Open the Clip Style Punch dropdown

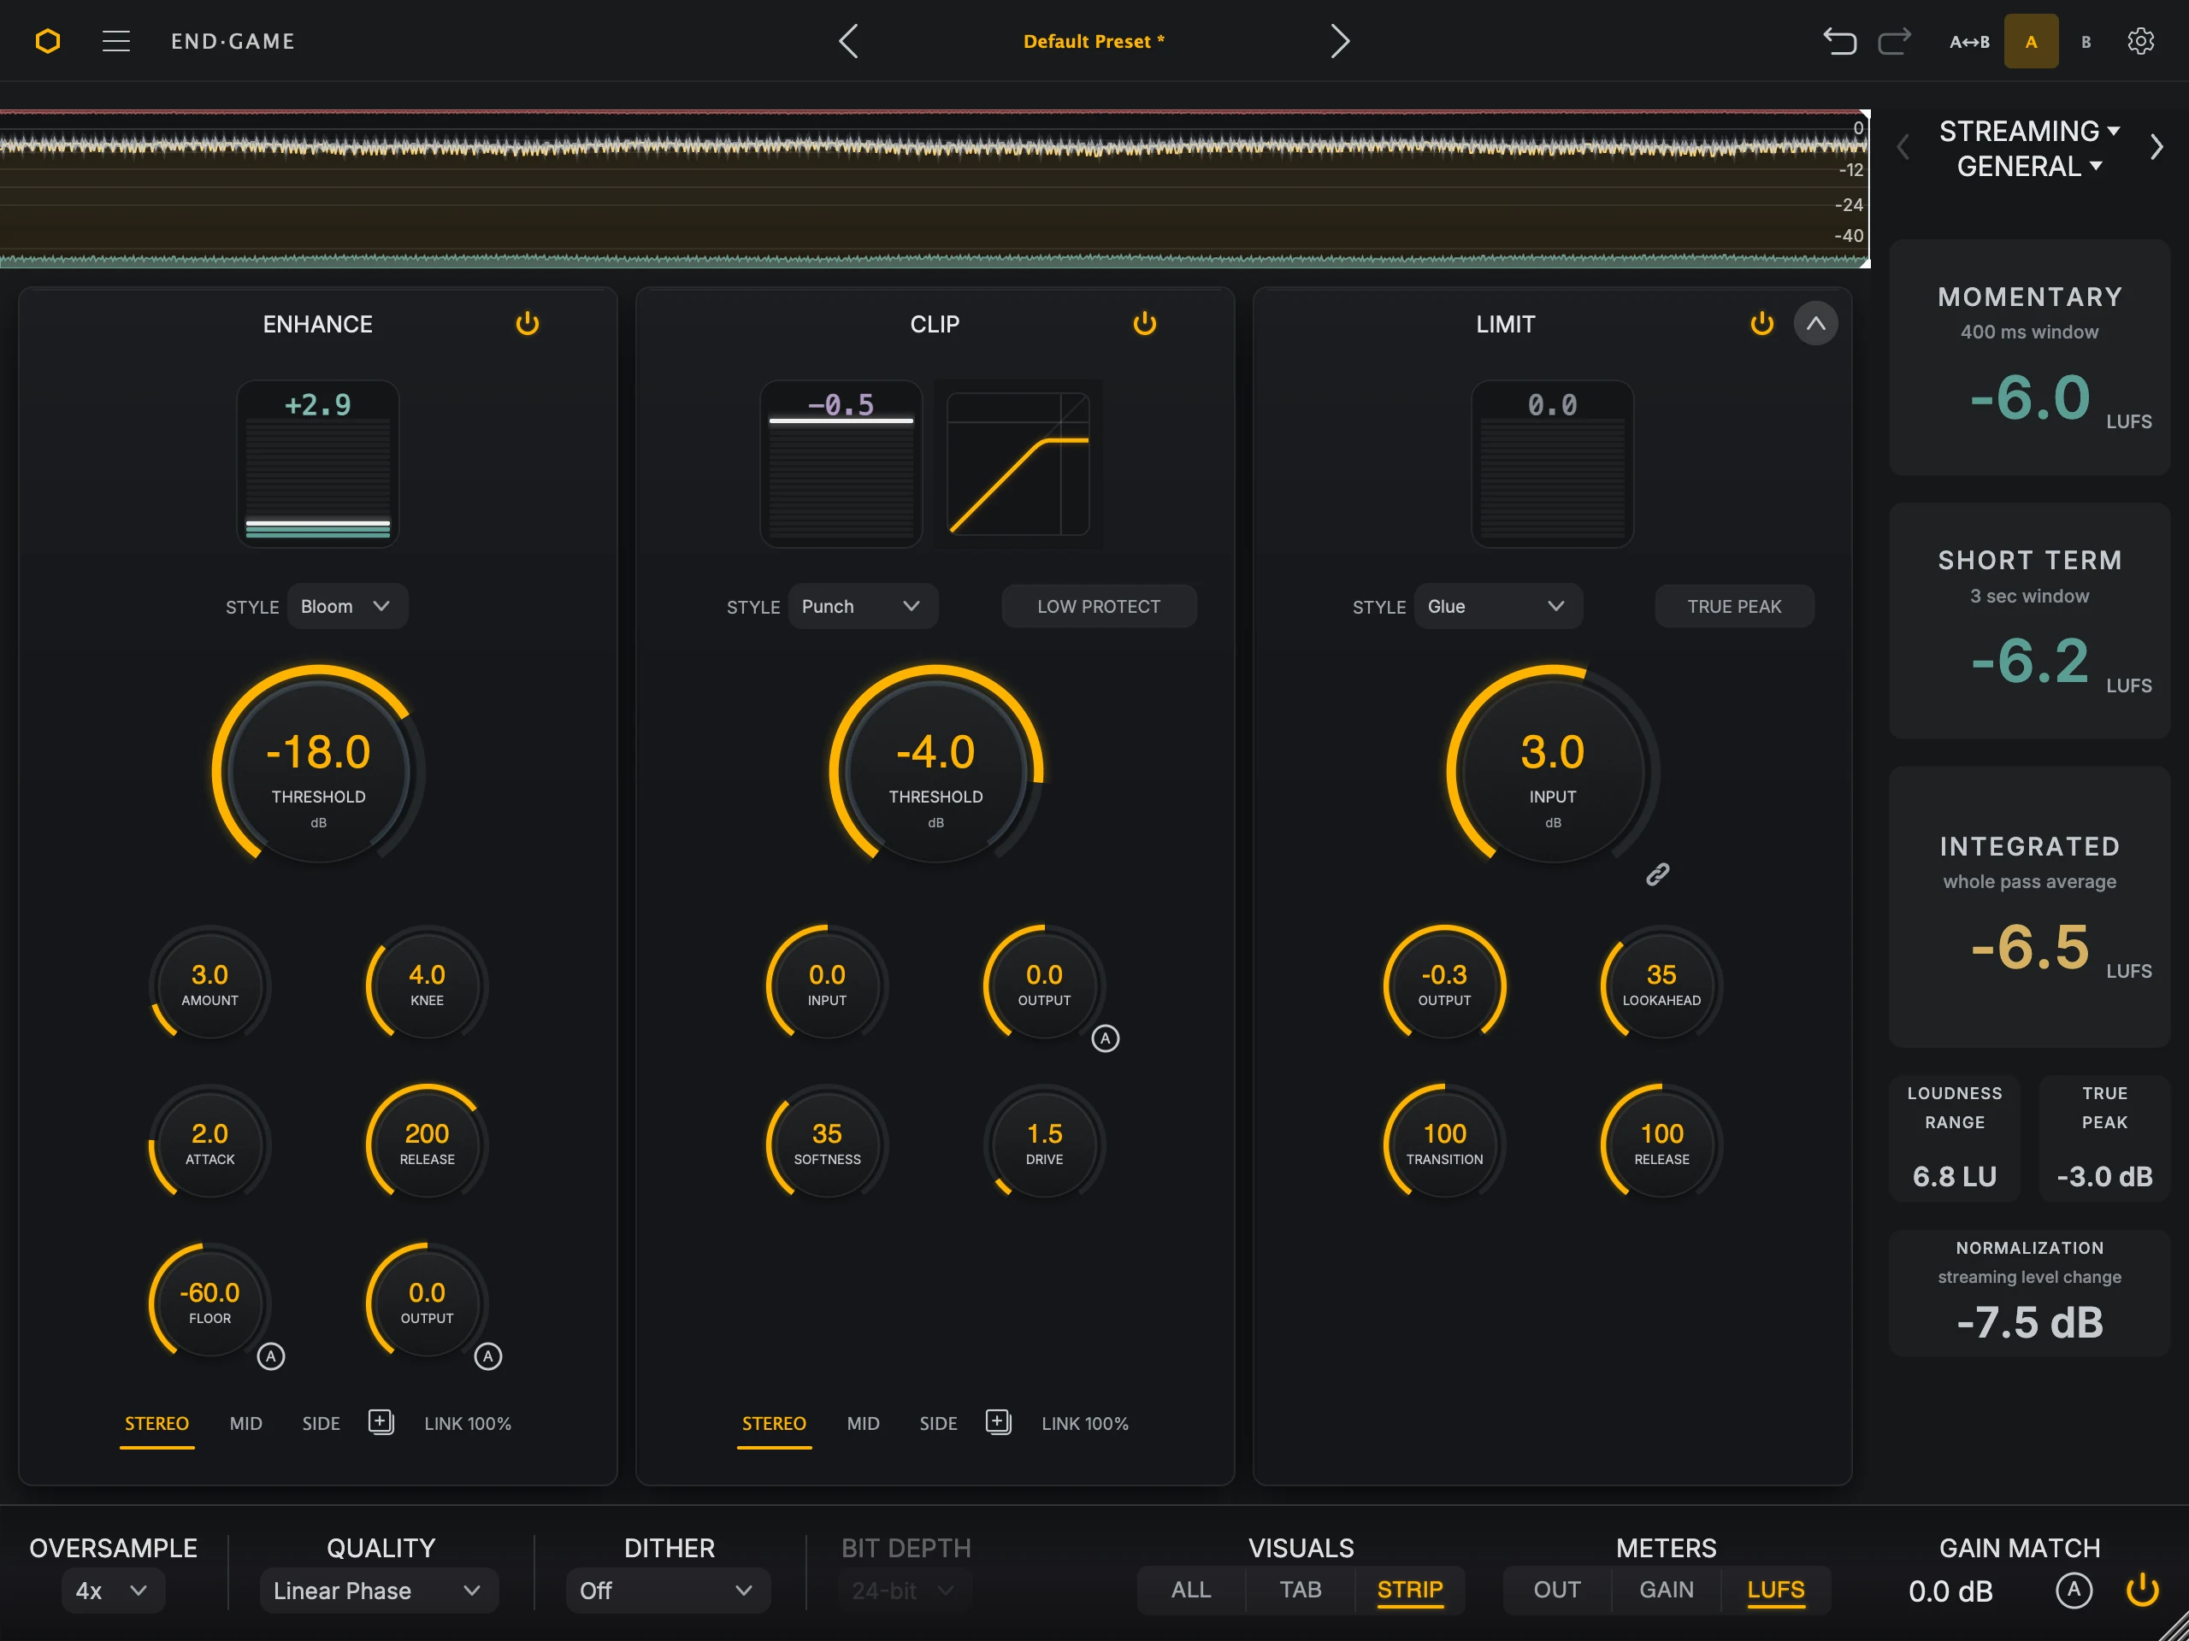point(863,606)
